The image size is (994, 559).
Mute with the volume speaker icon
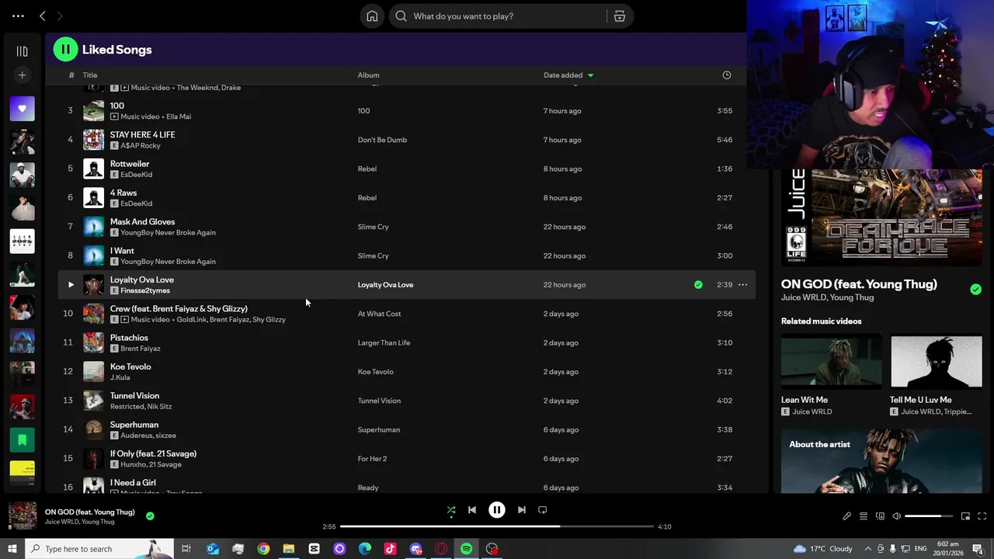[896, 516]
